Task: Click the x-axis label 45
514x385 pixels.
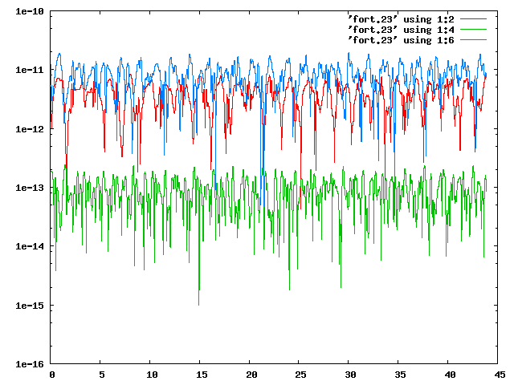Action: [500, 375]
